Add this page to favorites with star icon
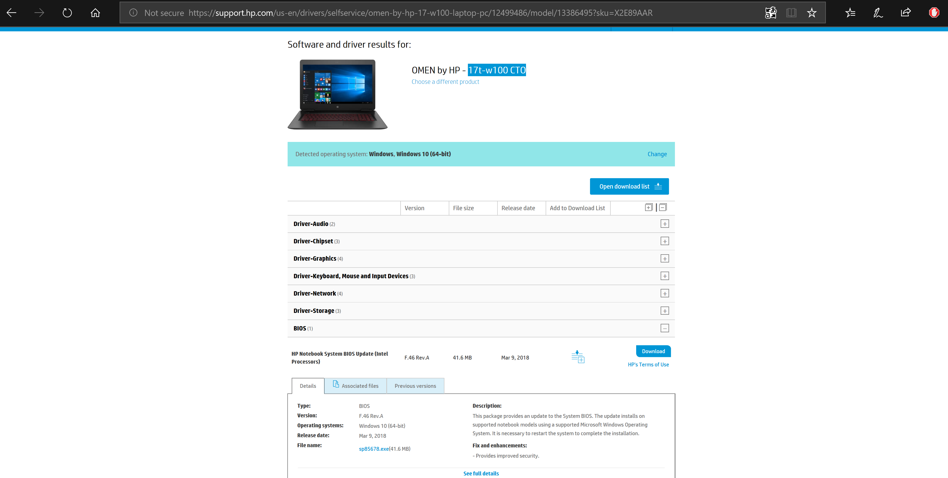The width and height of the screenshot is (948, 478). pyautogui.click(x=812, y=13)
